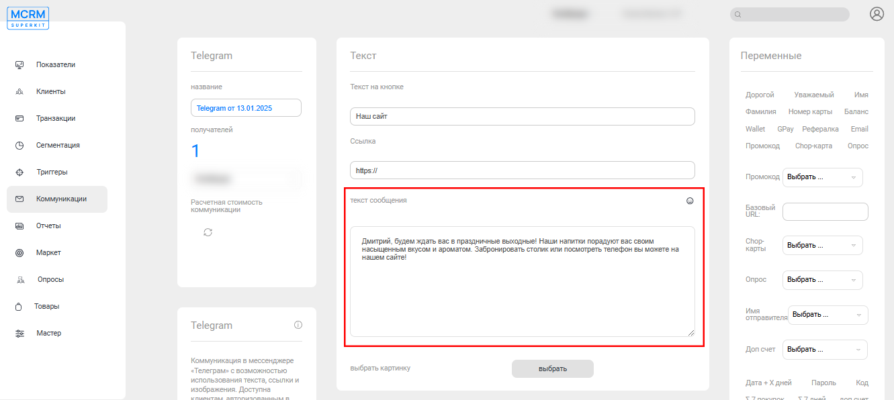Open the emoji picker smiley icon
The height and width of the screenshot is (400, 894).
pos(690,201)
